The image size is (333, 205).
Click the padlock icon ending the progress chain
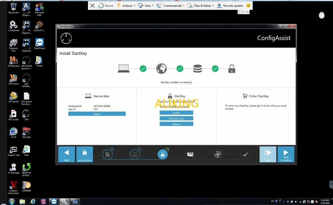232,69
